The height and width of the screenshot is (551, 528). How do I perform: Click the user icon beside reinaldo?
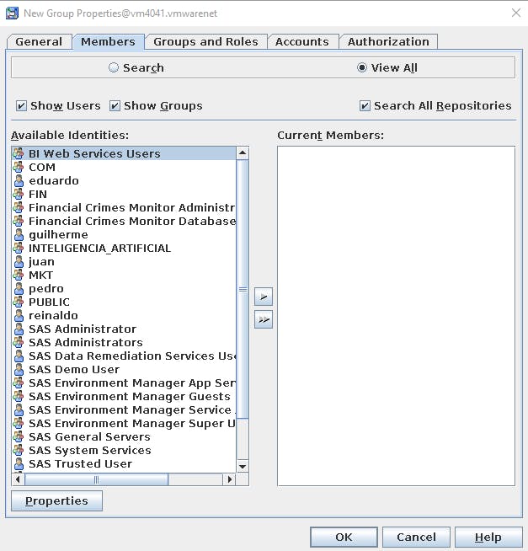(19, 315)
